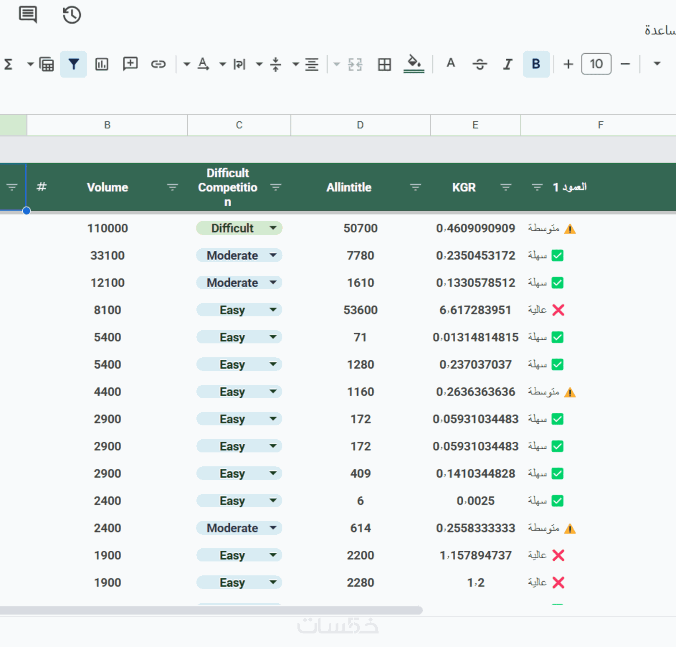Select column D header
The image size is (676, 647).
[x=360, y=125]
